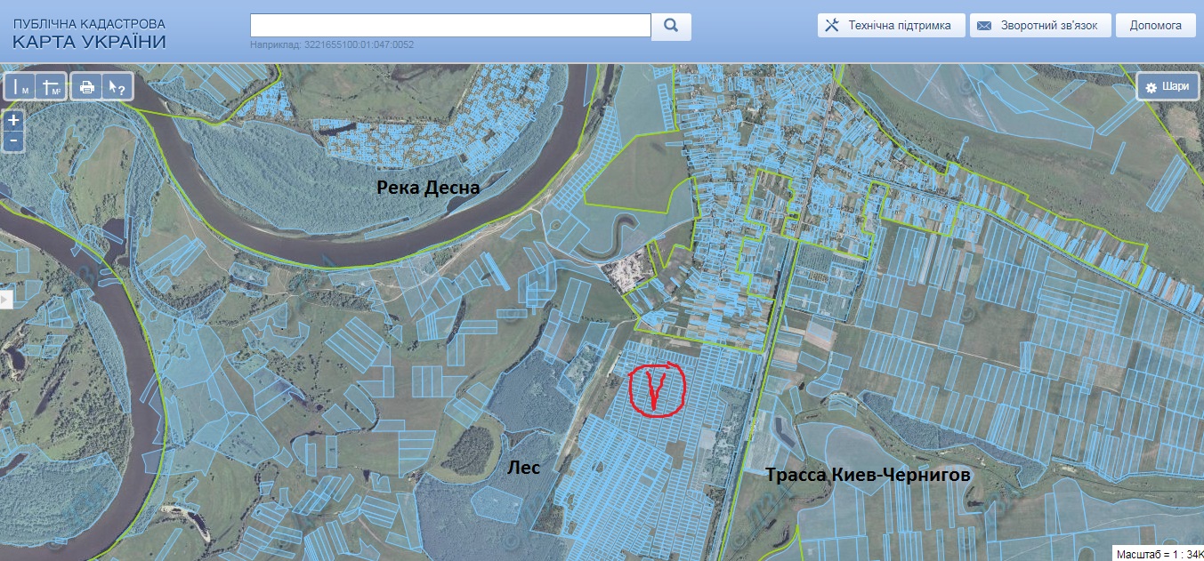Viewport: 1204px width, 561px height.
Task: Open Зворотний зв'язок feedback form
Action: tap(1040, 26)
